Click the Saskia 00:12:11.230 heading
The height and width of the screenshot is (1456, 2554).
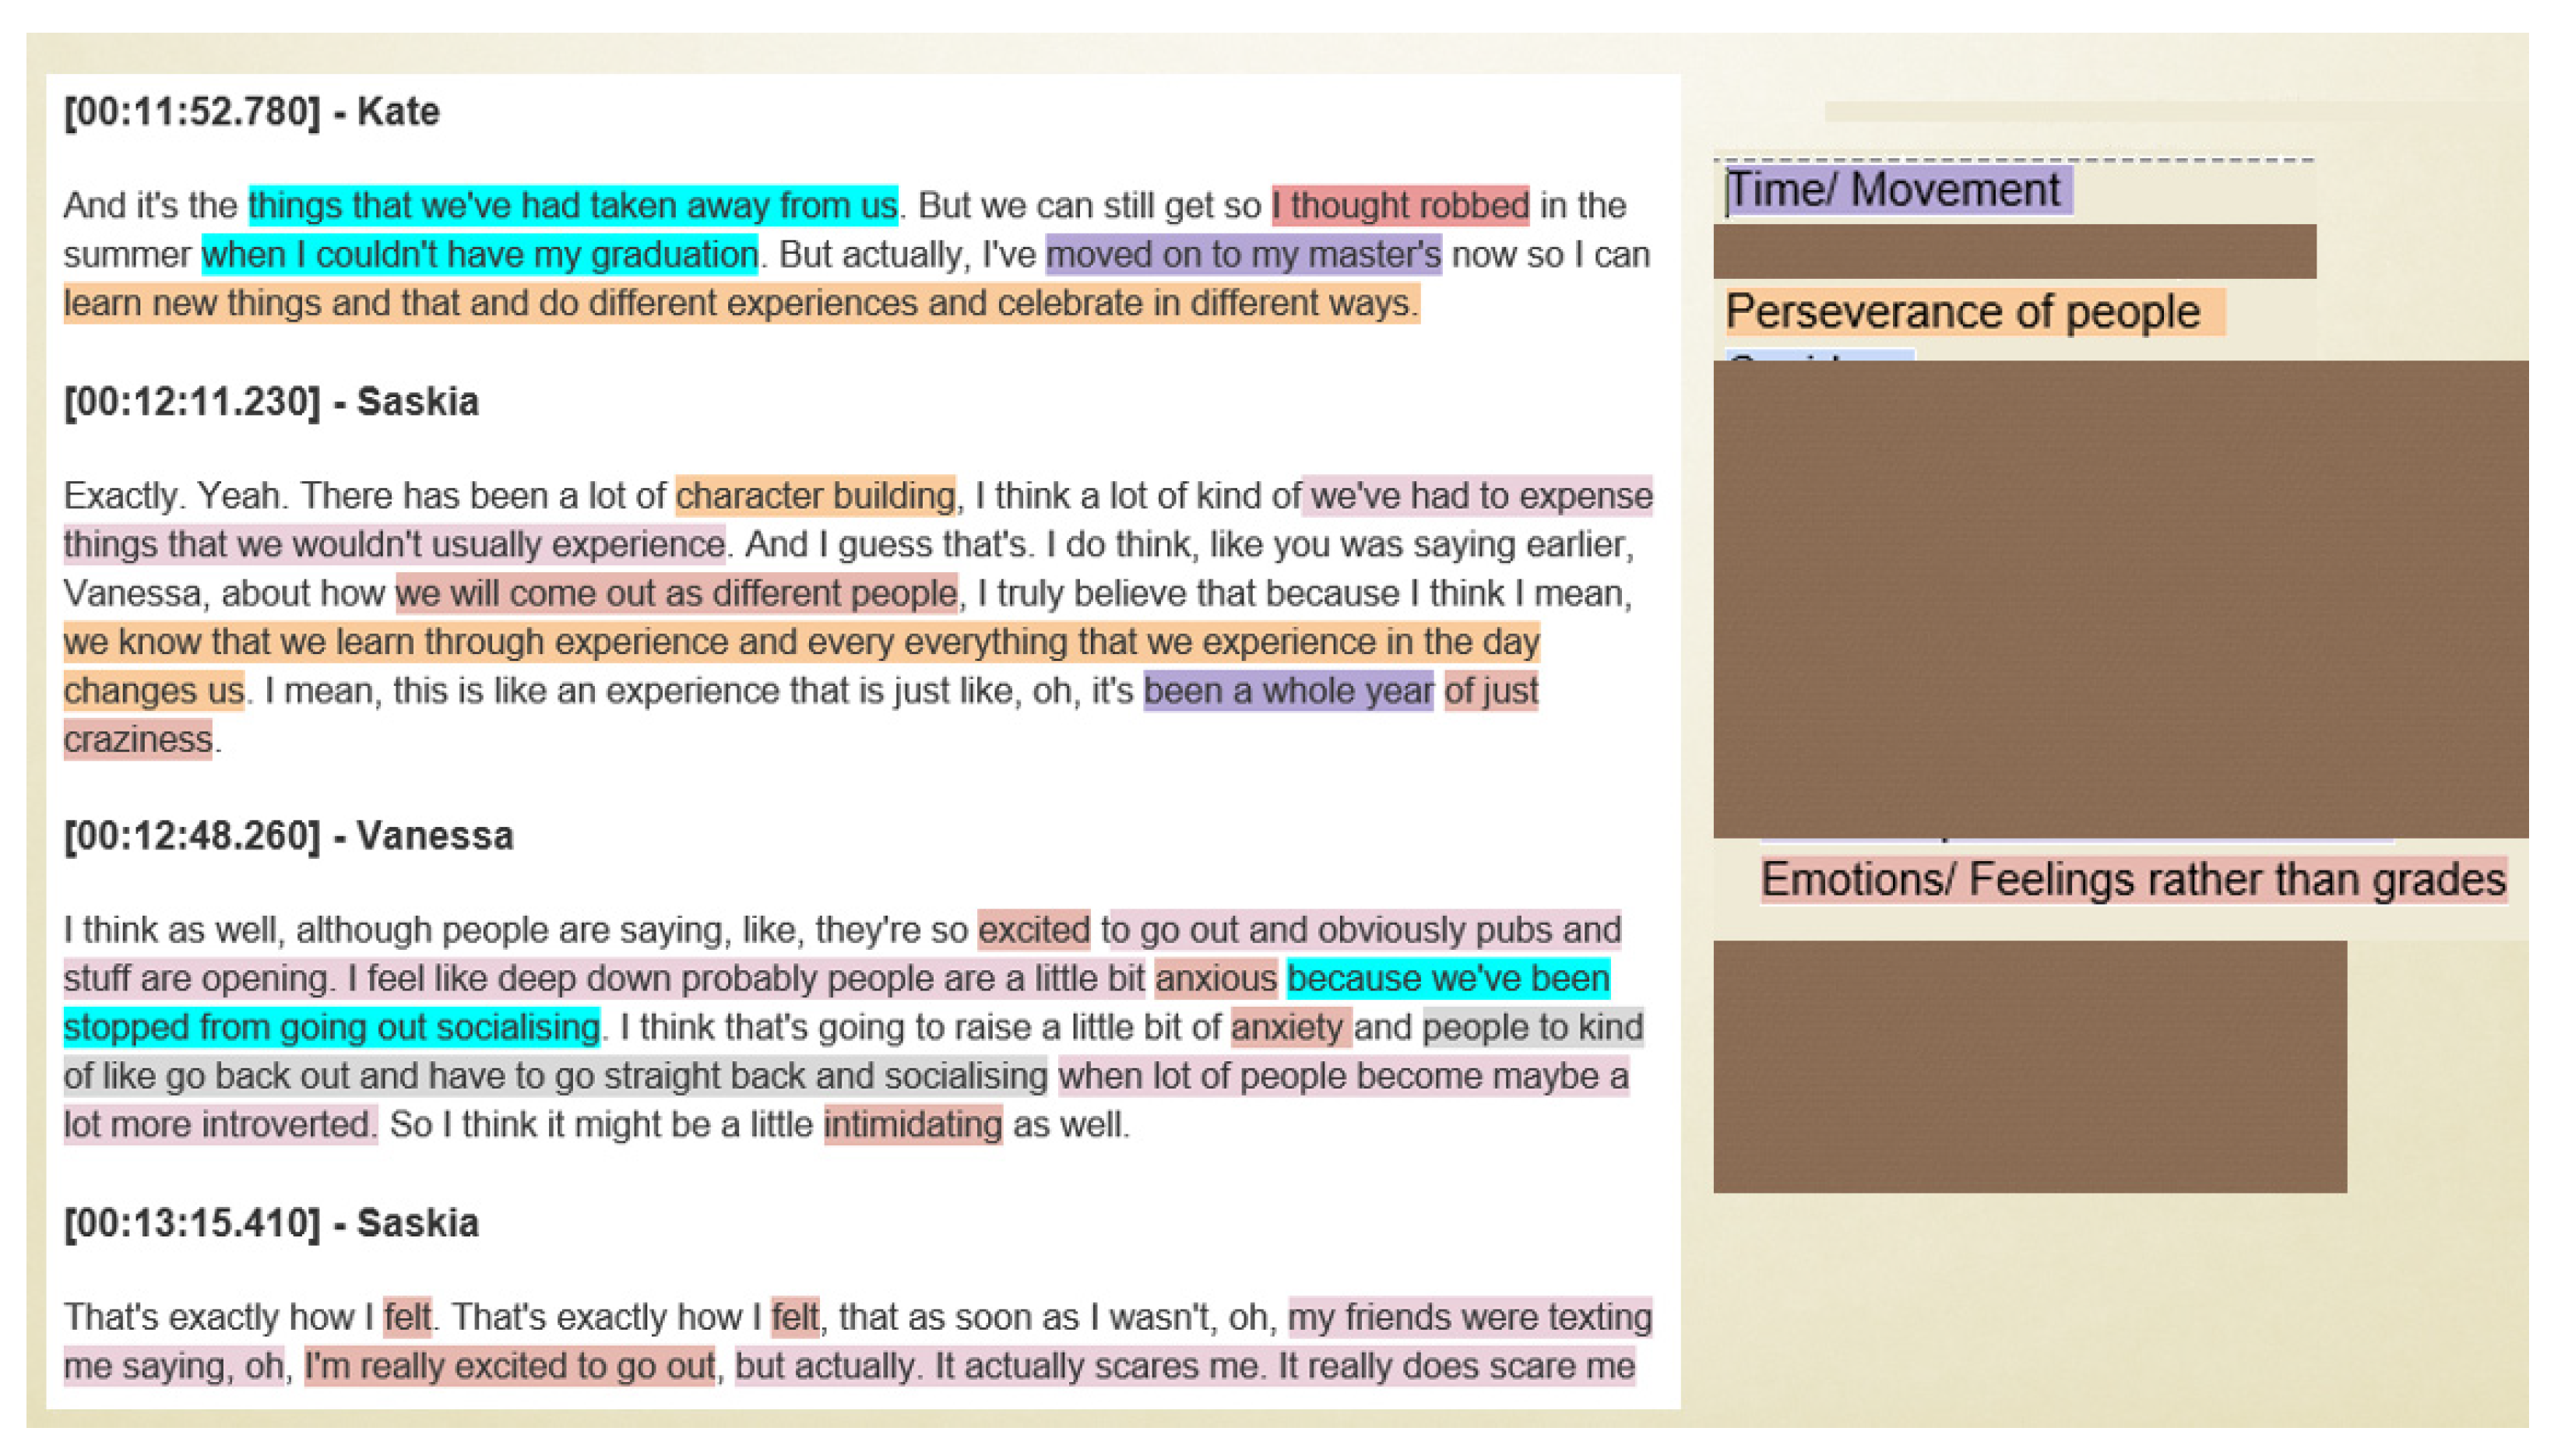pyautogui.click(x=271, y=401)
